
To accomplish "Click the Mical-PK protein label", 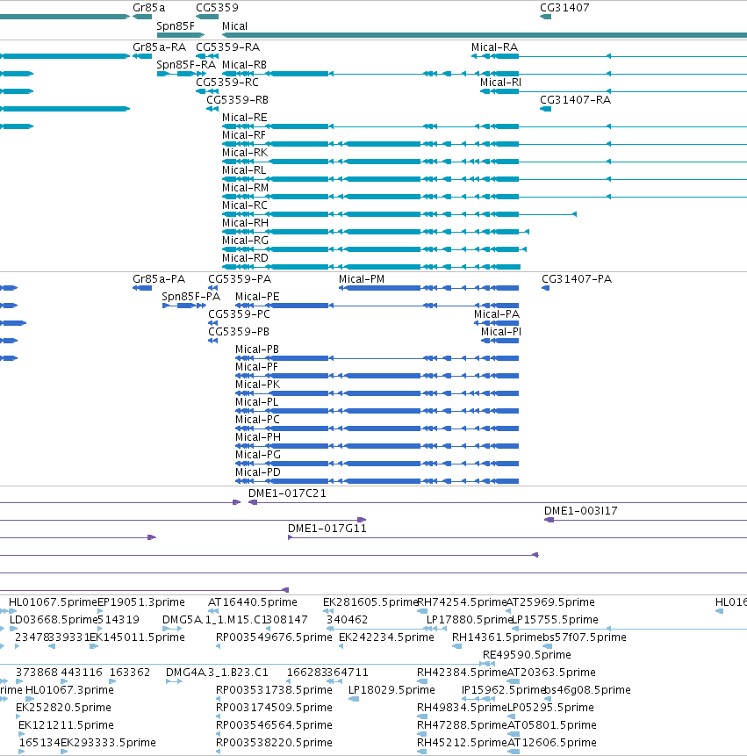I will [257, 385].
